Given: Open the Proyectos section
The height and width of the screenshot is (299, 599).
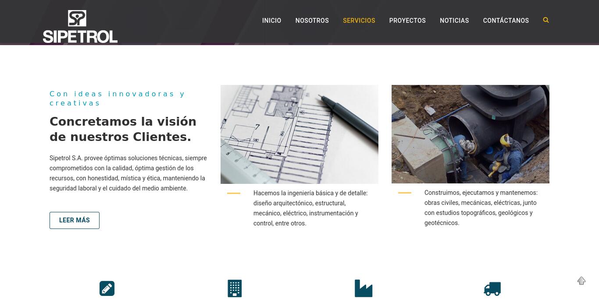Looking at the screenshot, I should click(x=407, y=21).
